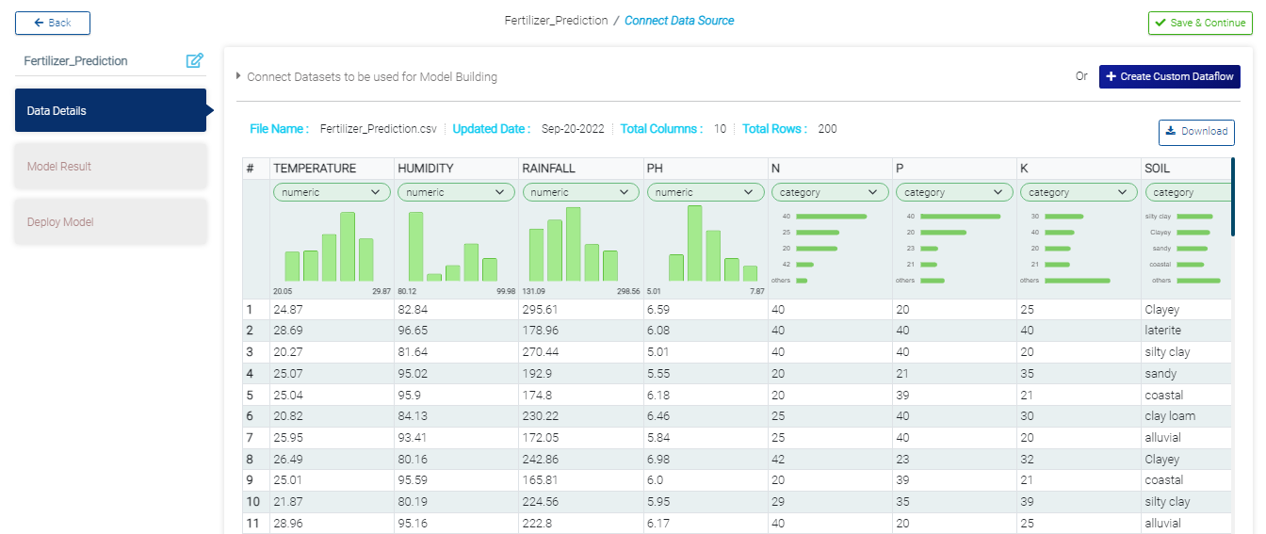Change the PH column data type
1266x534 pixels.
705,192
